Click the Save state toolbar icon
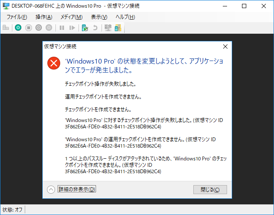 [49, 28]
